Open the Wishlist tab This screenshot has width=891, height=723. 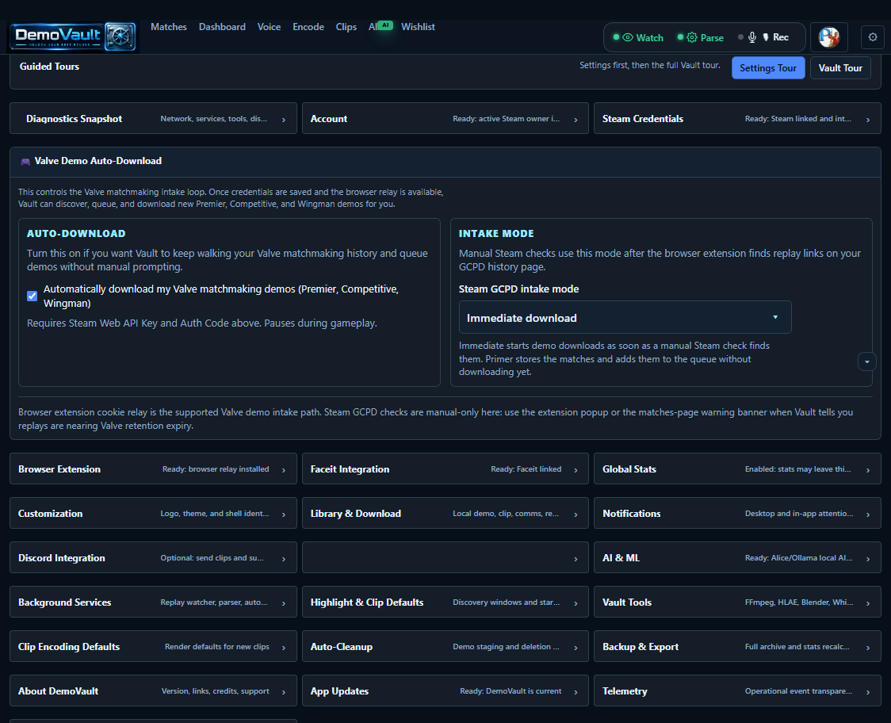418,27
